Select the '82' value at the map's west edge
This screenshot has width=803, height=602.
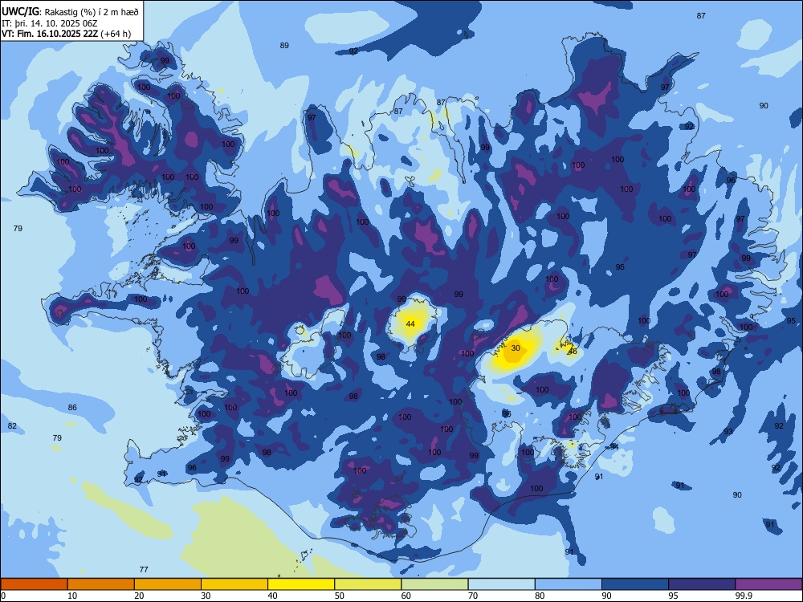pyautogui.click(x=12, y=426)
